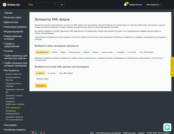Expand 'Качество сайта' in the sidebar

[13, 17]
